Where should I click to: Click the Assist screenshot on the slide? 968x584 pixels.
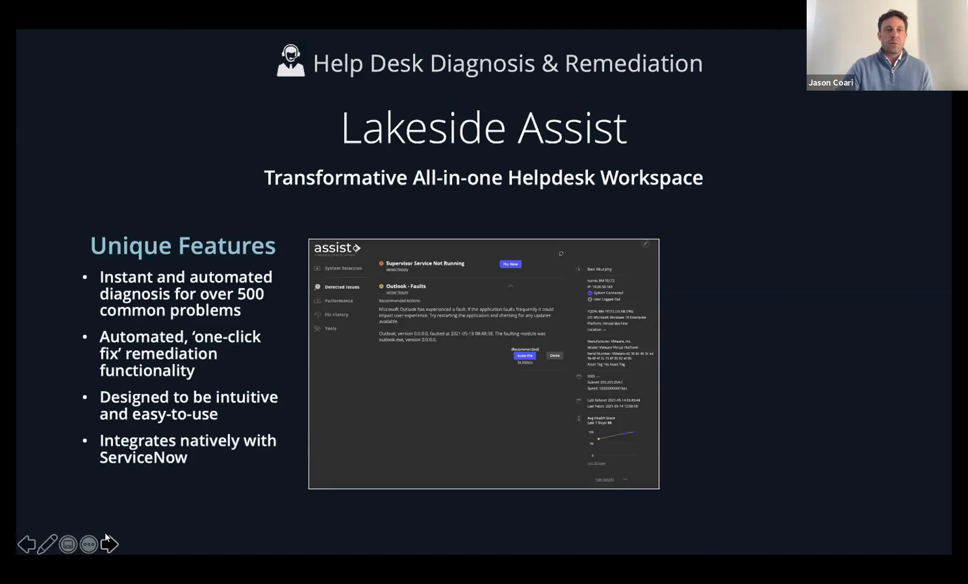click(484, 364)
